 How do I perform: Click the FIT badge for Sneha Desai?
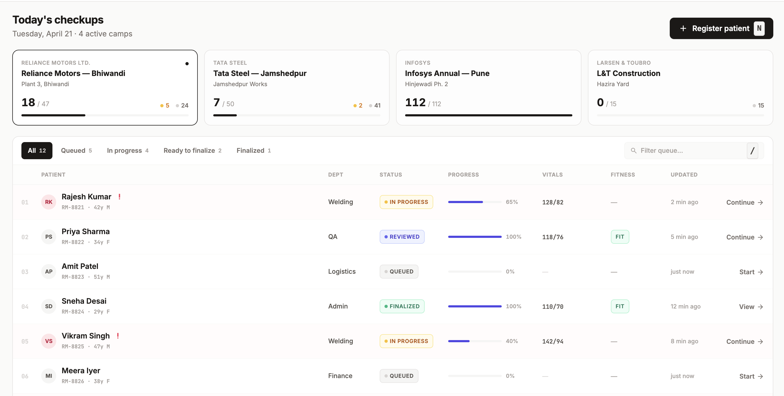620,306
